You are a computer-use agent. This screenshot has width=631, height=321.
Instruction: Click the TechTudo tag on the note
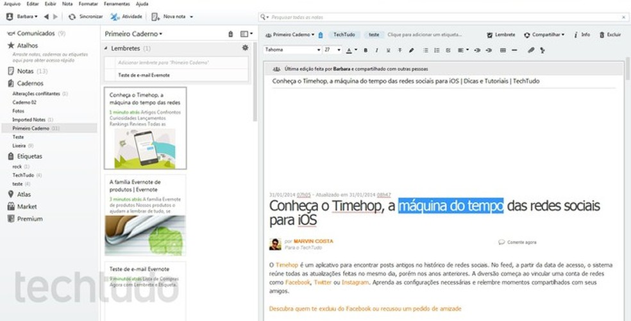click(x=344, y=35)
